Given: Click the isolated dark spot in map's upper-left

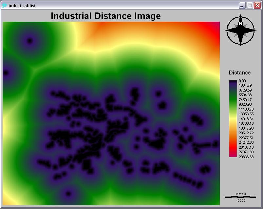Looking at the screenshot, I should (30, 41).
